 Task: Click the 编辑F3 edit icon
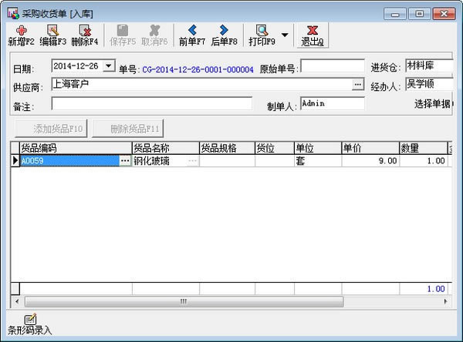[x=52, y=31]
